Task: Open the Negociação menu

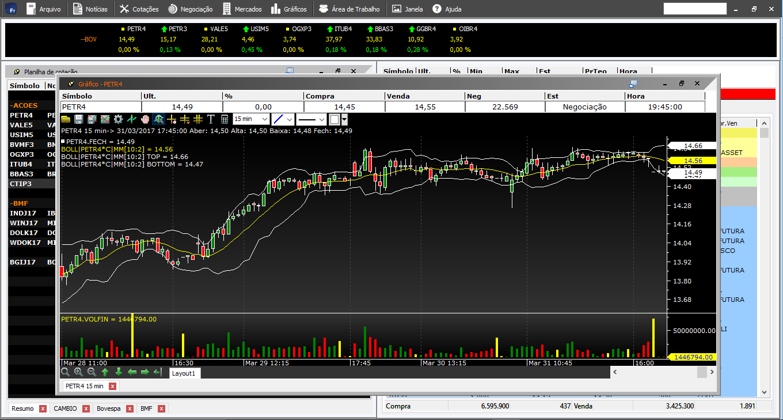Action: tap(190, 9)
